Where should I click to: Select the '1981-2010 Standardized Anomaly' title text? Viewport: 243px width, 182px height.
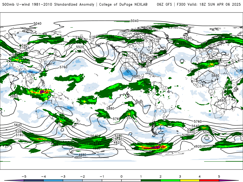(63, 4)
